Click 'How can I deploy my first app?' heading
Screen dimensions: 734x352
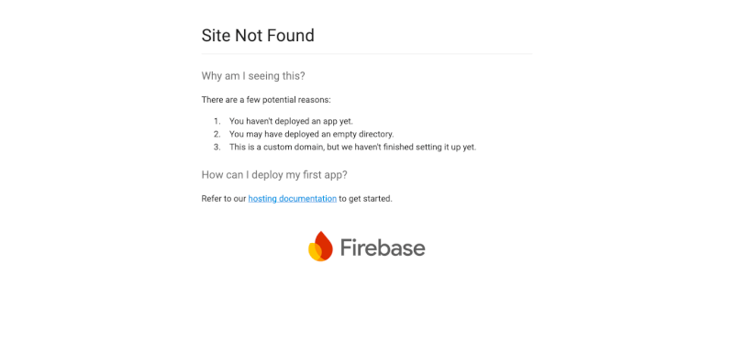tap(274, 175)
